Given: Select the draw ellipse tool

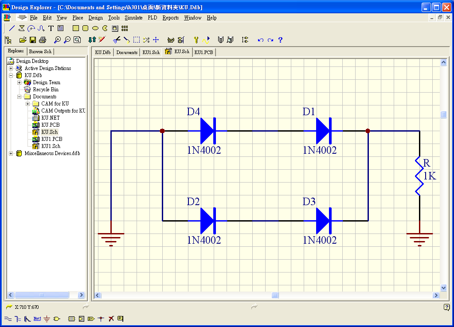Looking at the screenshot, I should [x=95, y=28].
